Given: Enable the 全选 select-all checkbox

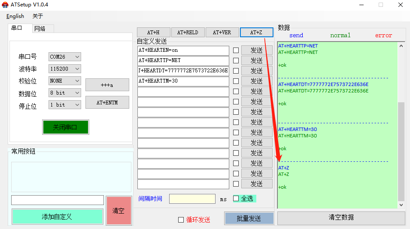Looking at the screenshot, I should point(236,199).
